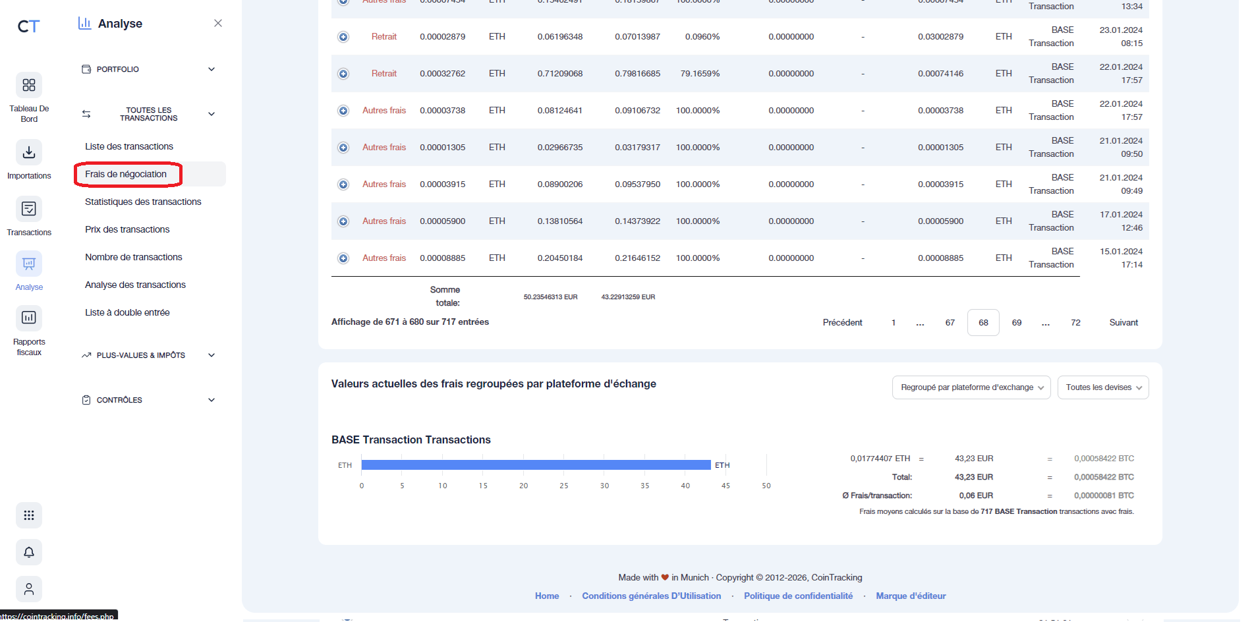1246x622 pixels.
Task: Open the Politique de confidentialité link
Action: coord(798,596)
